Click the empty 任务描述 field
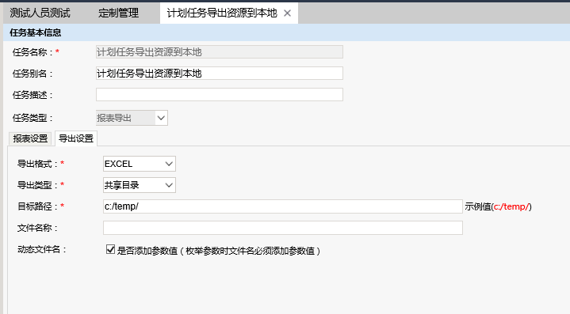The width and height of the screenshot is (570, 314). coord(220,95)
